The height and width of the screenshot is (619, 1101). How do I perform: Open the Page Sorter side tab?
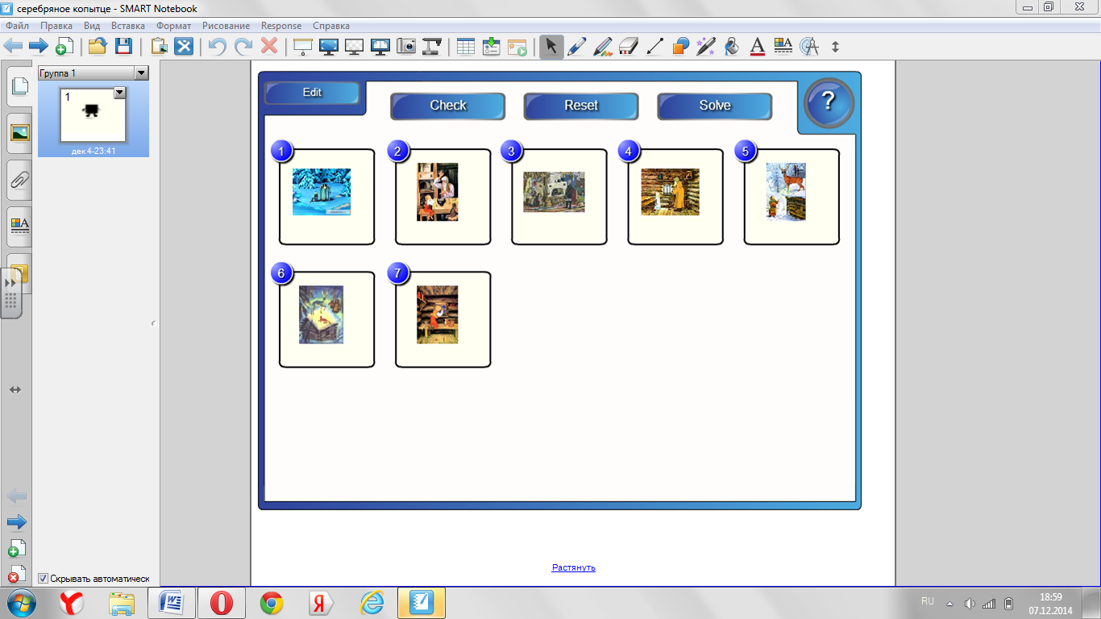[x=19, y=86]
